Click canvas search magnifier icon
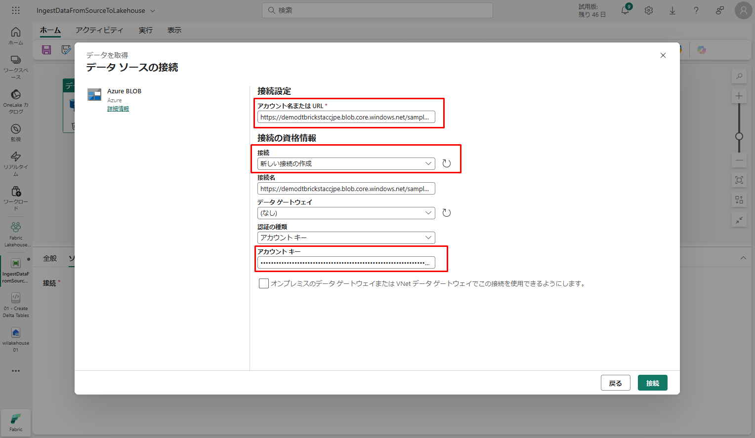 [x=739, y=77]
